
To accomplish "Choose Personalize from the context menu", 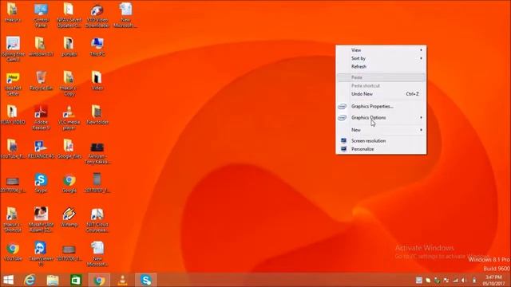I will (x=381, y=149).
